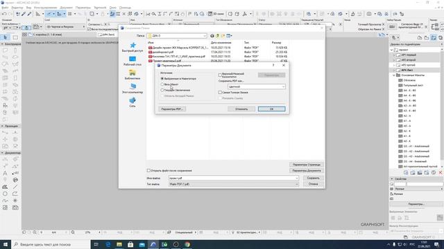
Task: Go back to previous folder in save dialog
Action: coord(212,36)
